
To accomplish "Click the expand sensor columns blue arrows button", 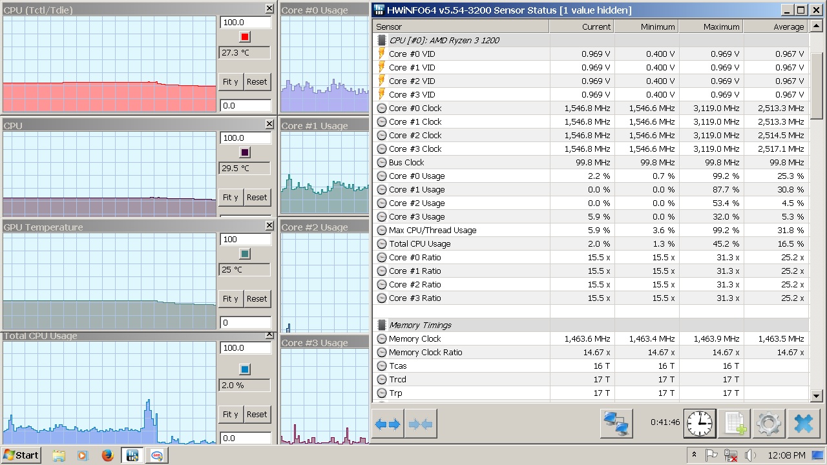I will (x=388, y=424).
